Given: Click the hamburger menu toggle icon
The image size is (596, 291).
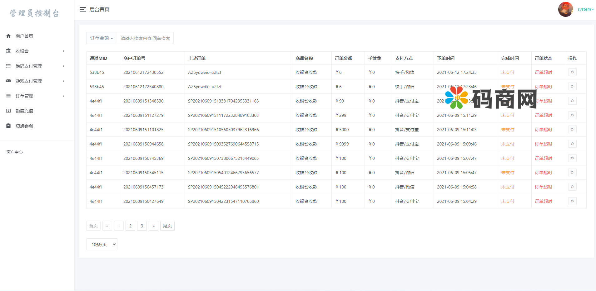Looking at the screenshot, I should coord(82,9).
